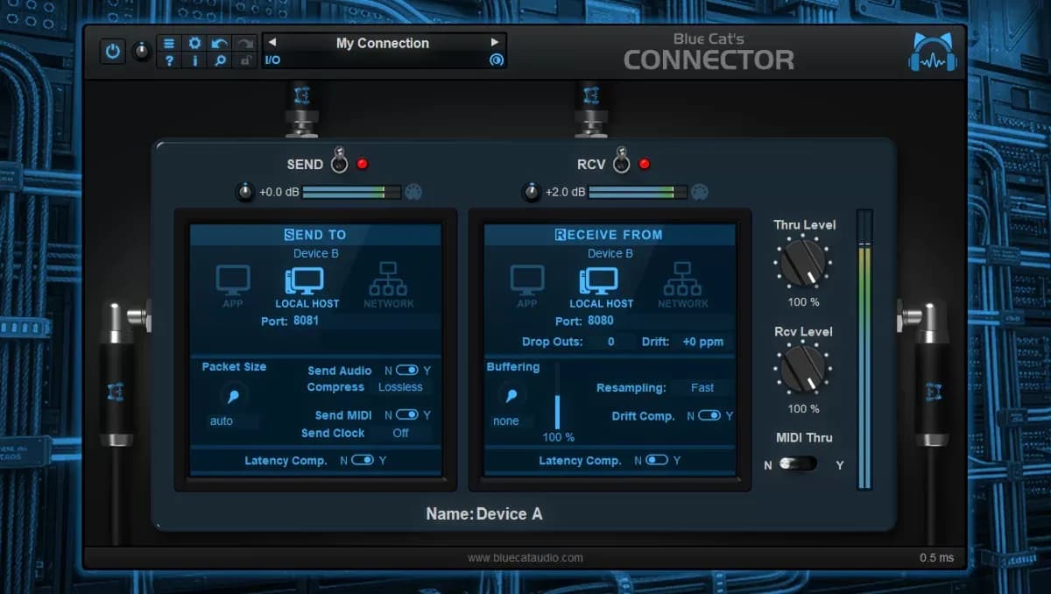Click the Packet Size auto value
The image size is (1051, 594).
tap(231, 421)
